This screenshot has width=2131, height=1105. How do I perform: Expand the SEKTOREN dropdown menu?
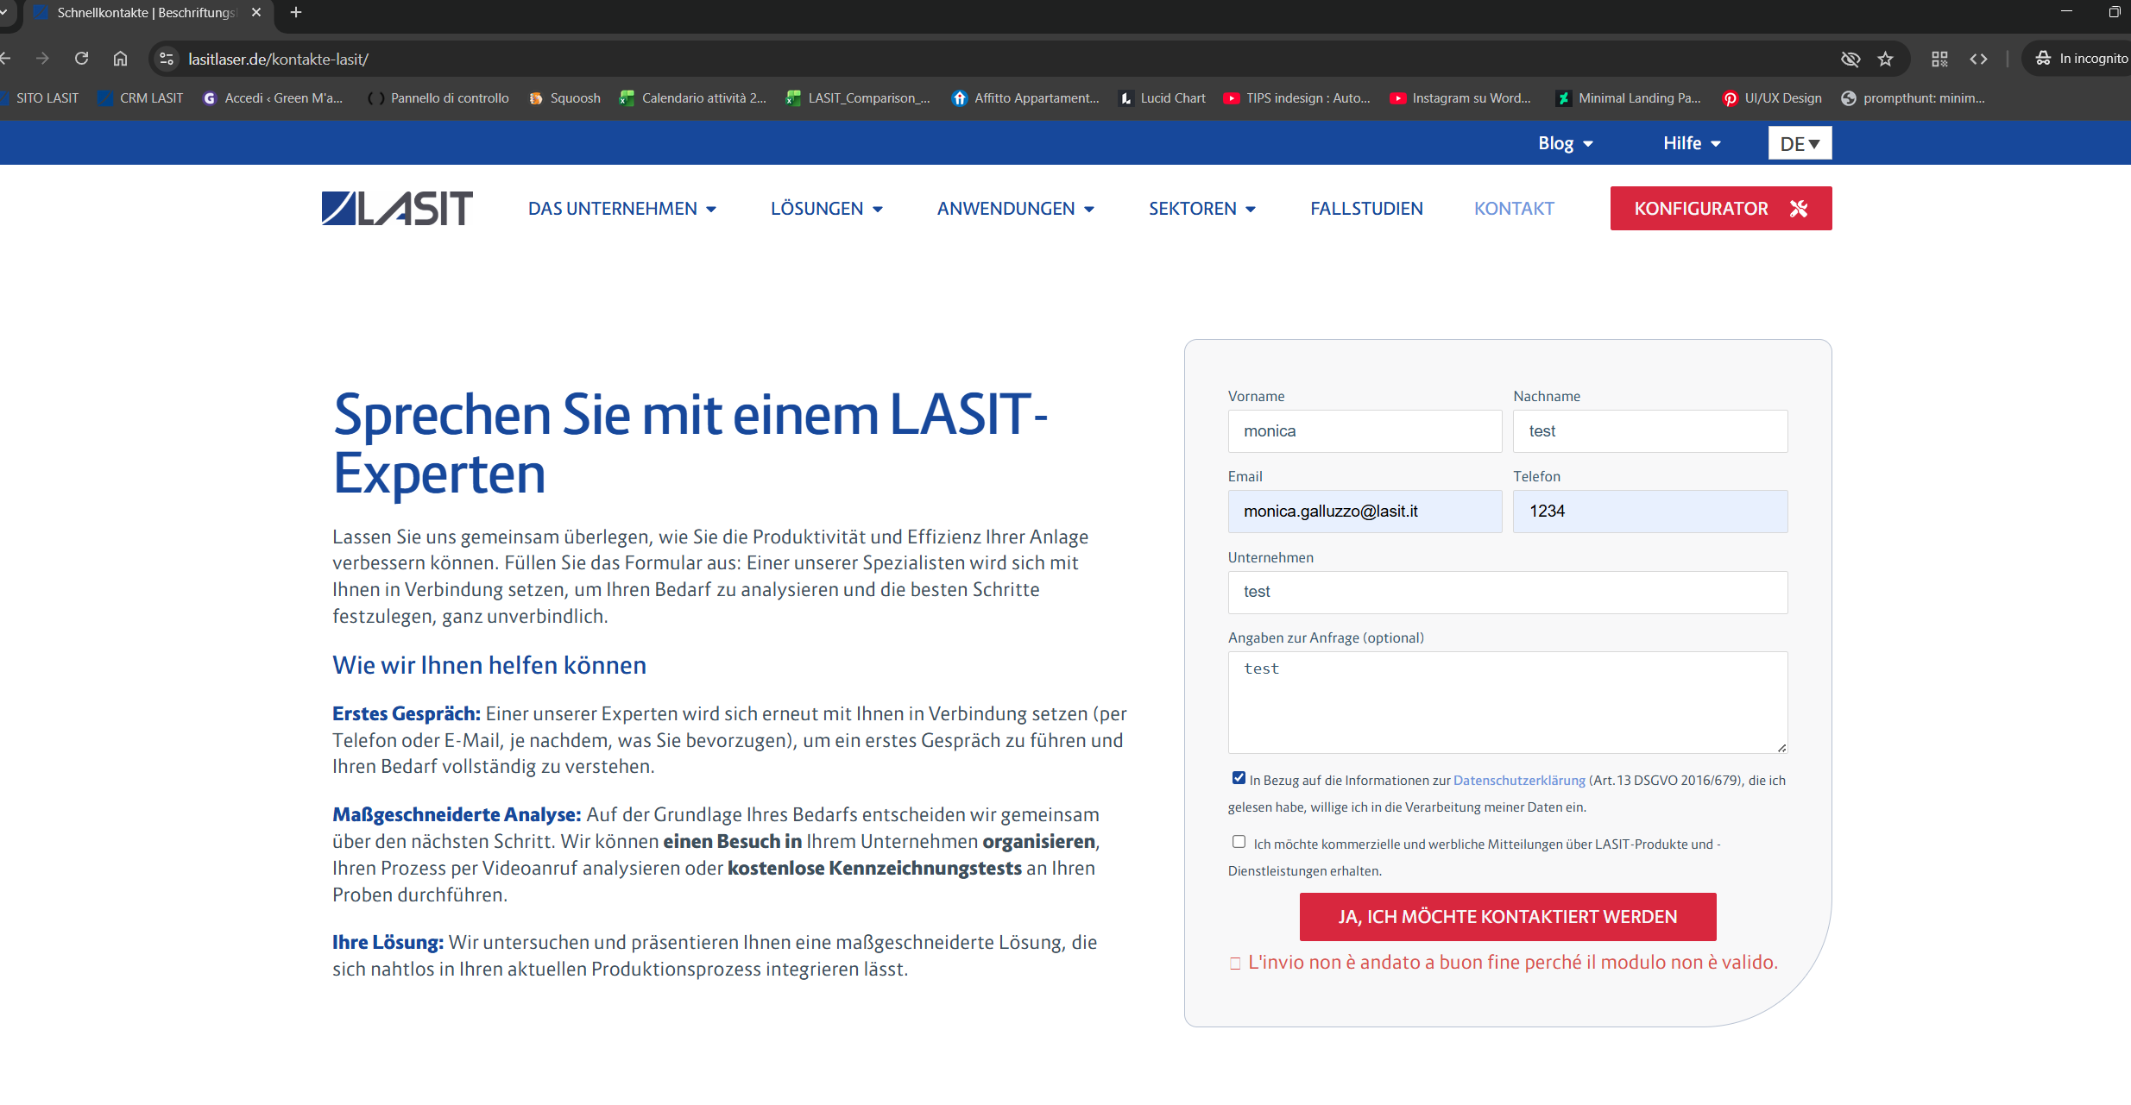[x=1201, y=209]
